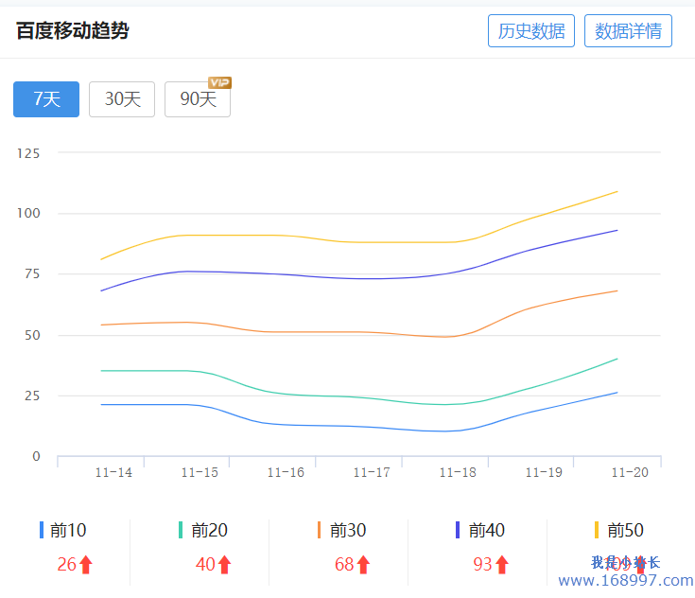Toggle the 前10 legend series
695x598 pixels.
click(63, 530)
